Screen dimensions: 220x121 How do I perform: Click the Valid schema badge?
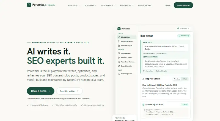(185, 105)
